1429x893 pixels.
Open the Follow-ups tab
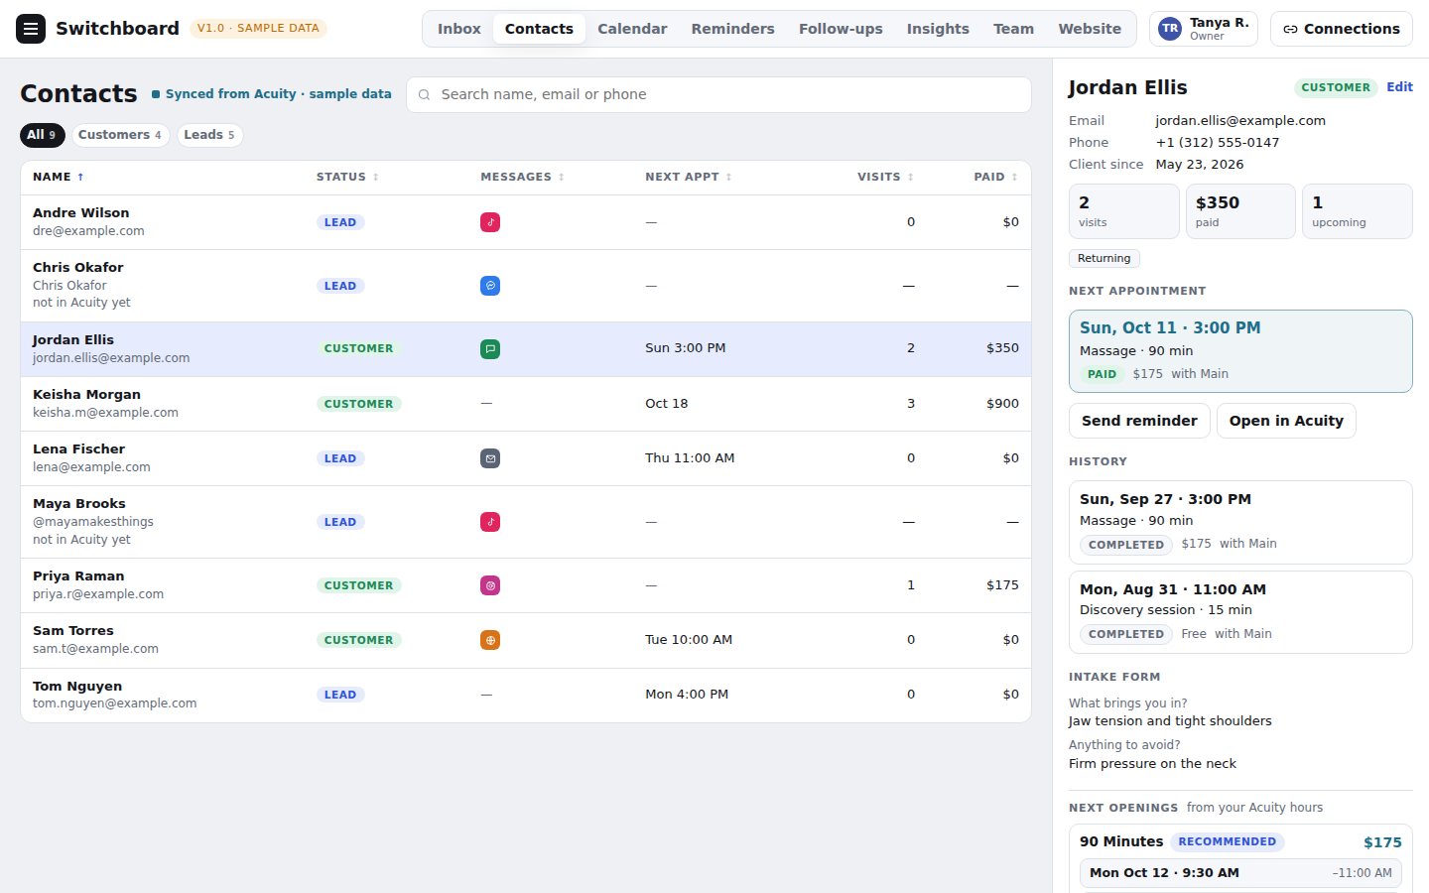click(841, 29)
